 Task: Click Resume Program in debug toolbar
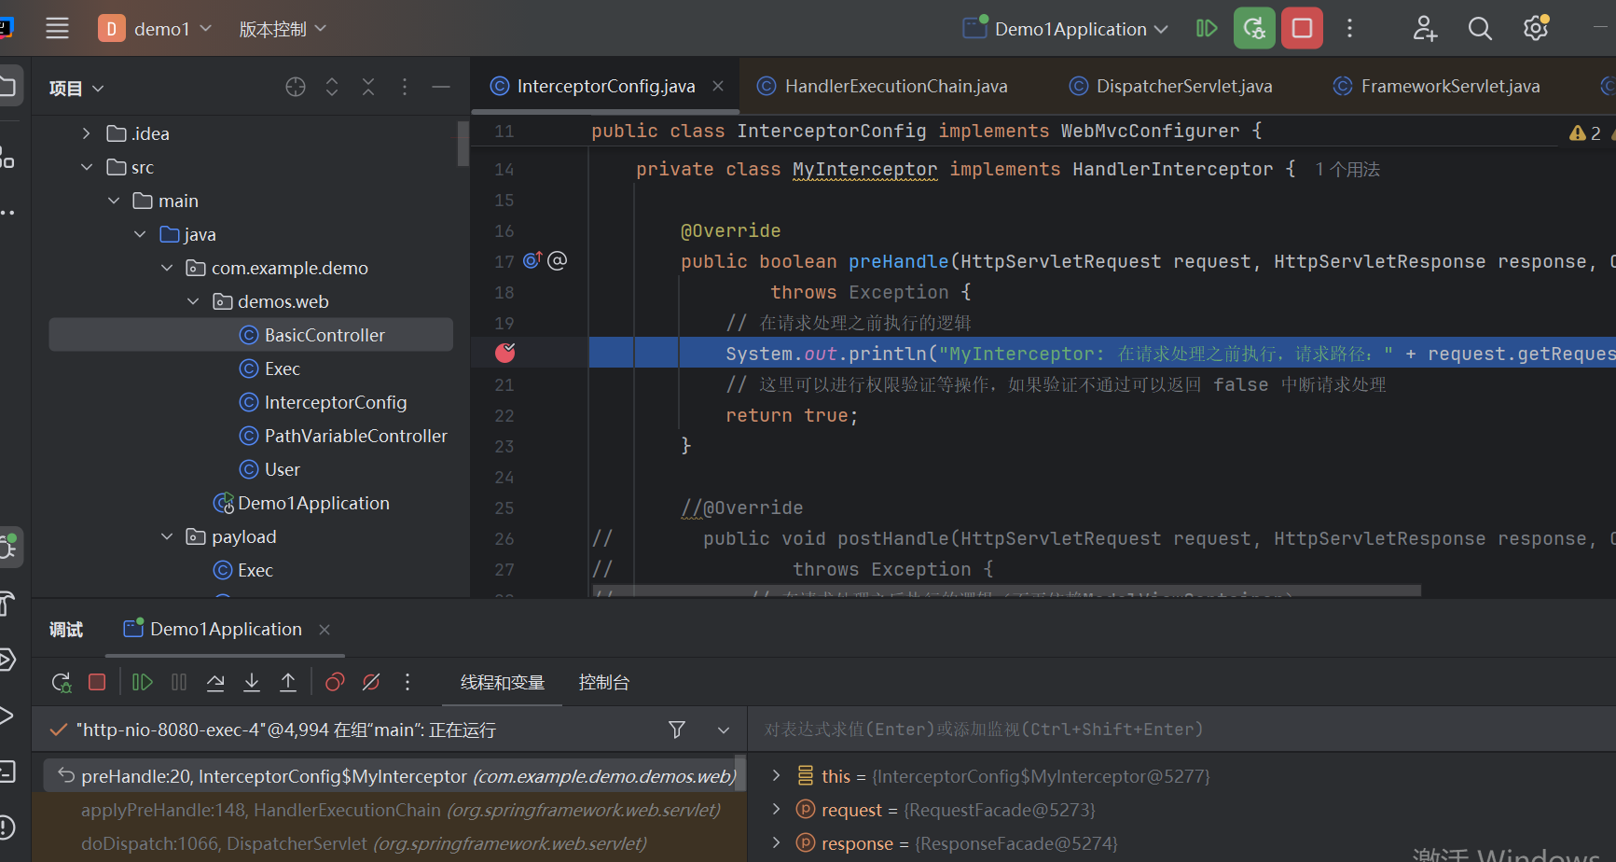click(143, 682)
